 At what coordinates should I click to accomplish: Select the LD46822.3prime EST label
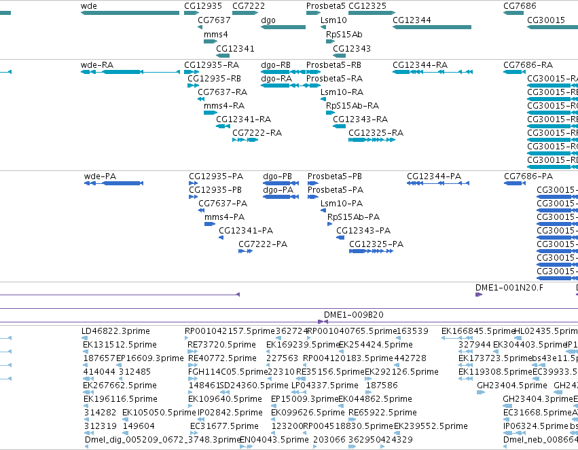115,331
